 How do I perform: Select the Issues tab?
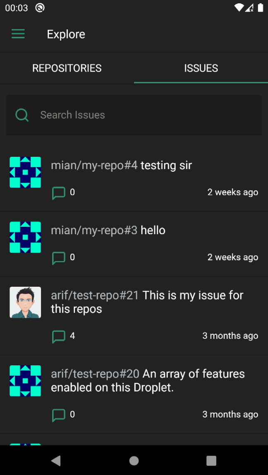pos(201,68)
